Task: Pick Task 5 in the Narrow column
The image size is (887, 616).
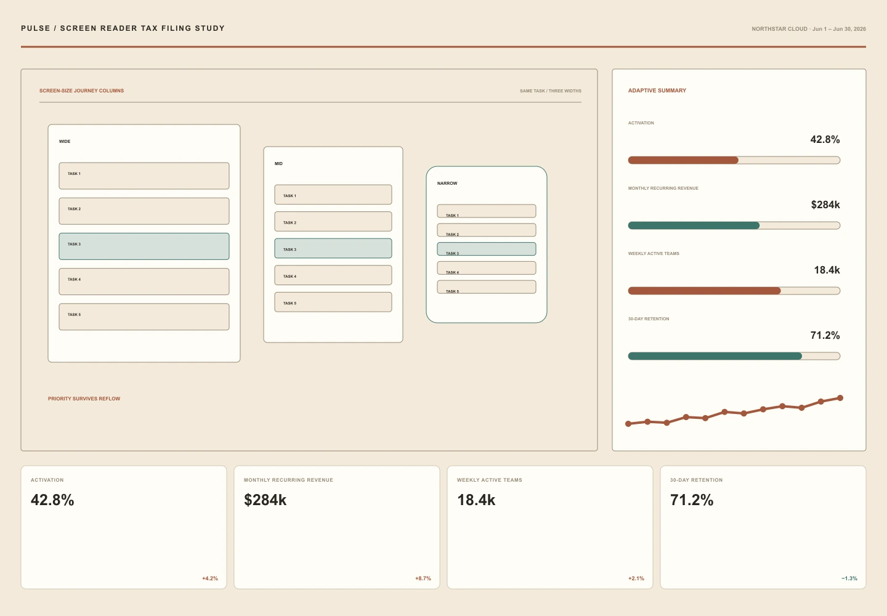Action: [487, 287]
